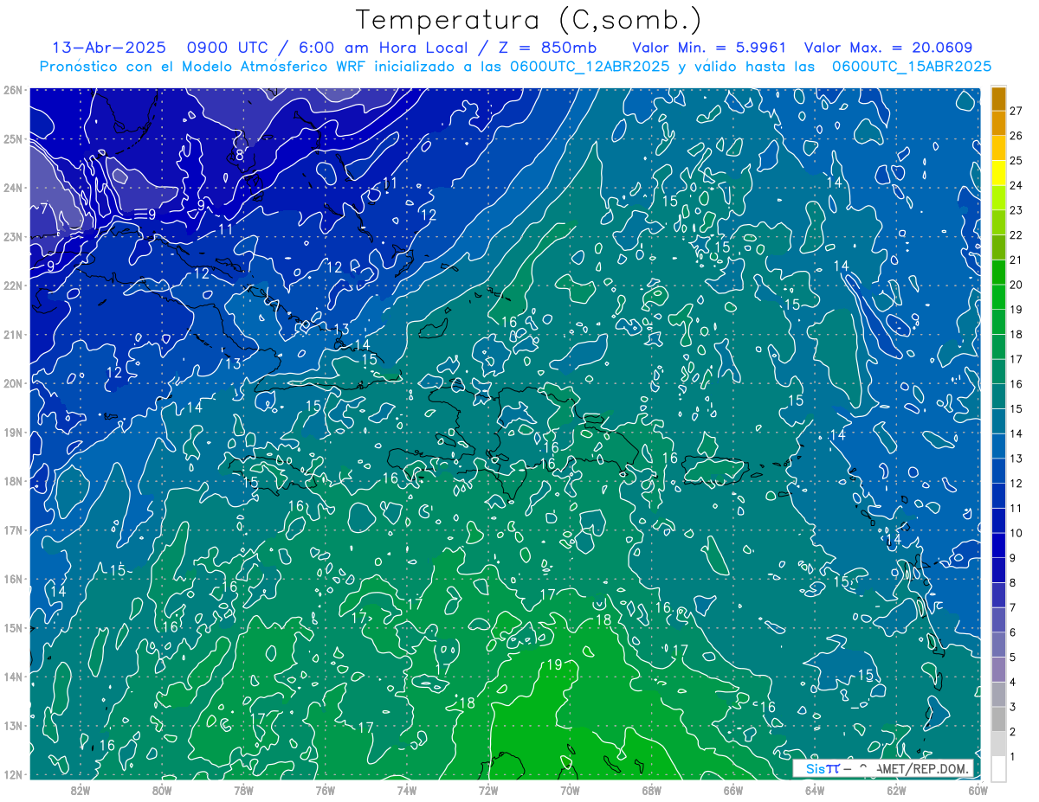Viewport: 1039px width, 802px height.
Task: Click the colorbar scale label '24'
Action: point(1016,185)
